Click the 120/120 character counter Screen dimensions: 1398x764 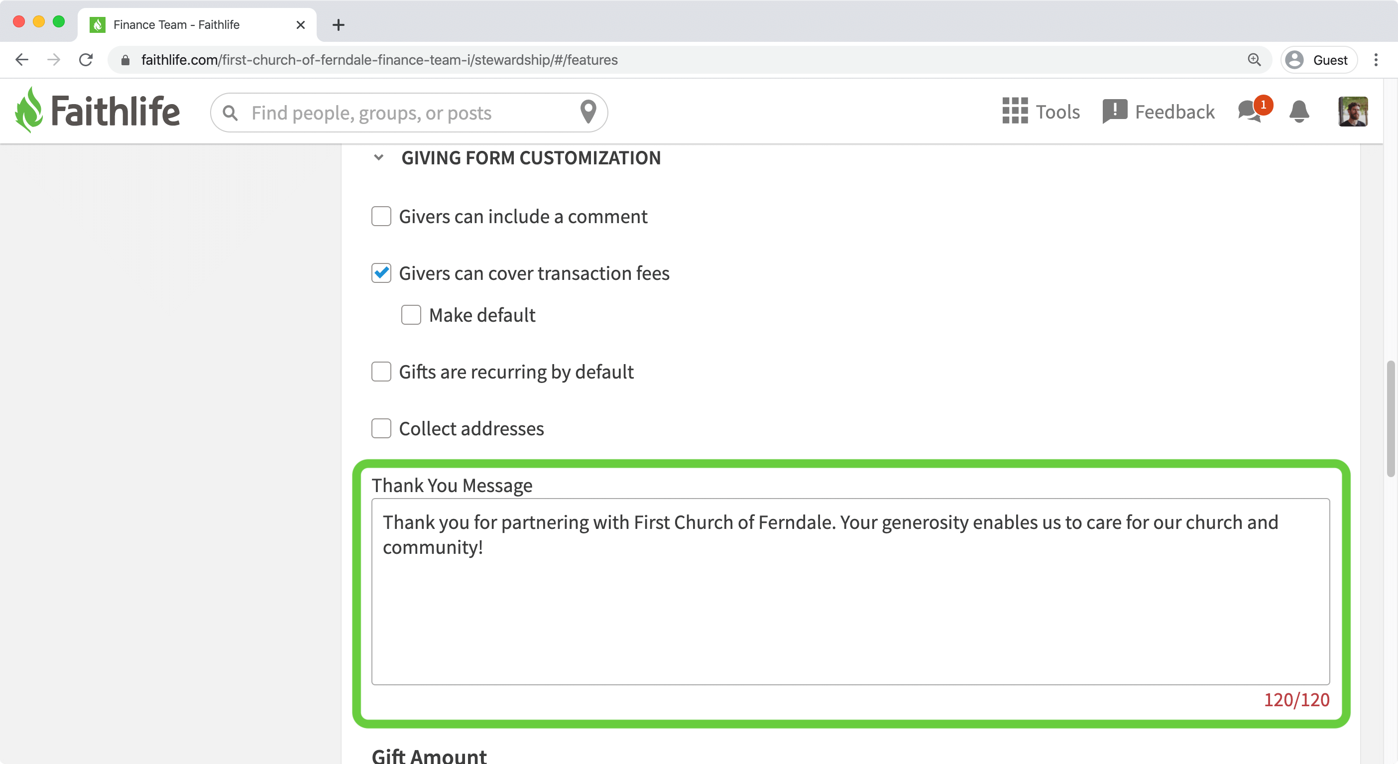(1296, 700)
